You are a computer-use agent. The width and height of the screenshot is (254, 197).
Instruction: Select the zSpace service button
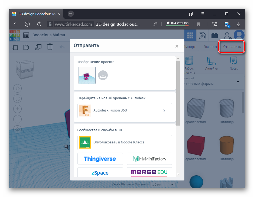pyautogui.click(x=100, y=173)
